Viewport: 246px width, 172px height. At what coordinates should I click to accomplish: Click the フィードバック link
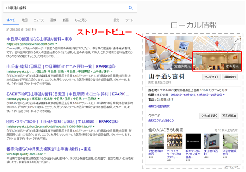pos(231,167)
